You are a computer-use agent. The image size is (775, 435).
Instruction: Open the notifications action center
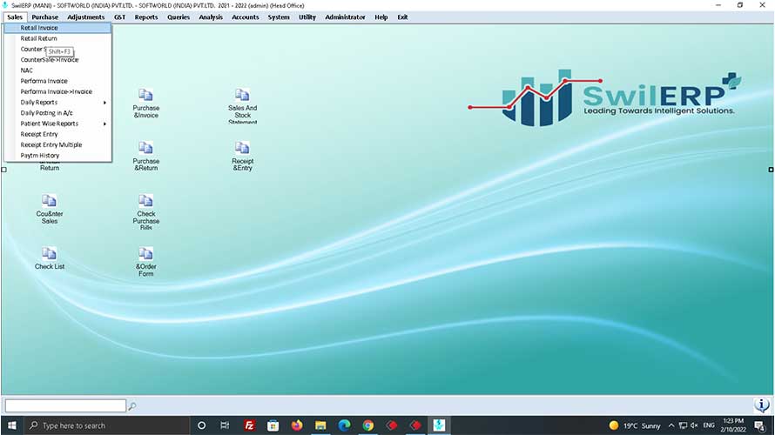coord(759,425)
